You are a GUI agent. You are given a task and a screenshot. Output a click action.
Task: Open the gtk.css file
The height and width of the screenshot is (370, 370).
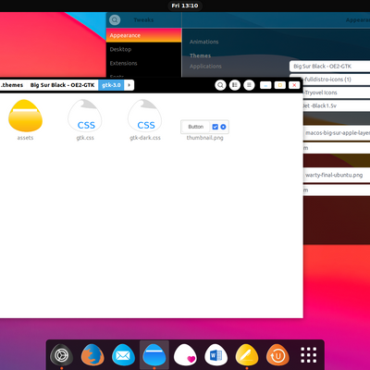(85, 119)
